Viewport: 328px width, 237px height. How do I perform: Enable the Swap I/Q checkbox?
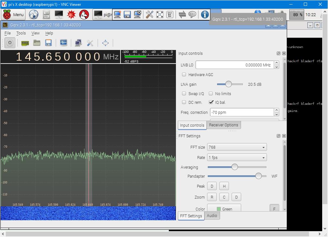coord(184,94)
